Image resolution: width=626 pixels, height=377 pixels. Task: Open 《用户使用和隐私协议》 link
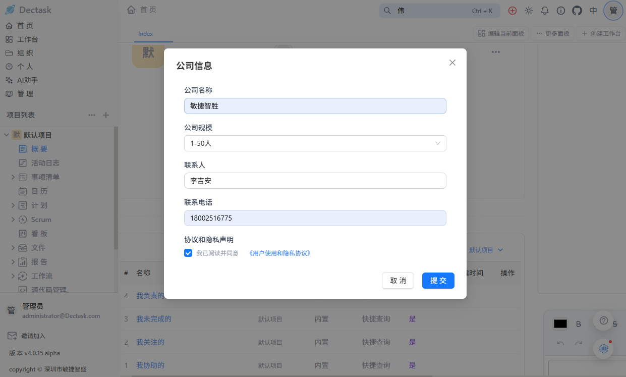(x=280, y=253)
